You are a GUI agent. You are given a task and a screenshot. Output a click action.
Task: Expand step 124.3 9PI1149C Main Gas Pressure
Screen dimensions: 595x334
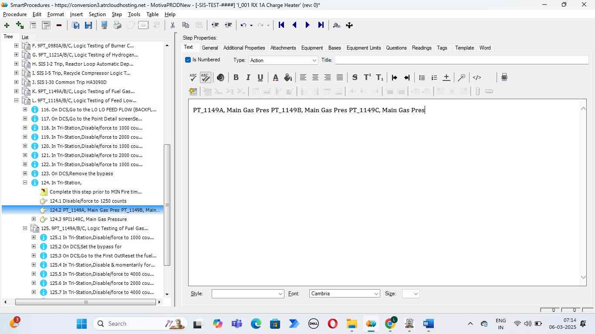(x=34, y=219)
